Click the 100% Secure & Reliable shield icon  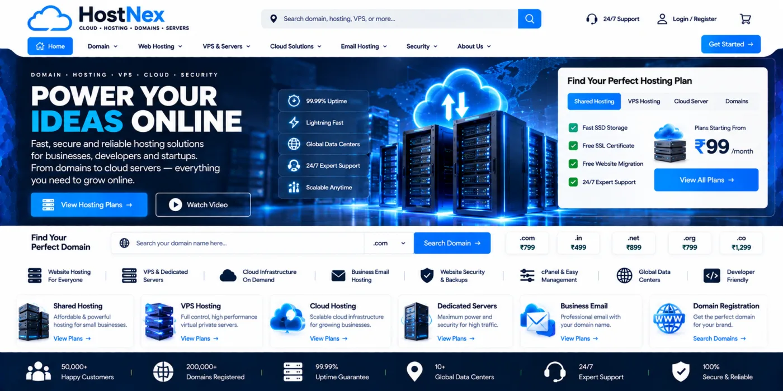pos(680,371)
